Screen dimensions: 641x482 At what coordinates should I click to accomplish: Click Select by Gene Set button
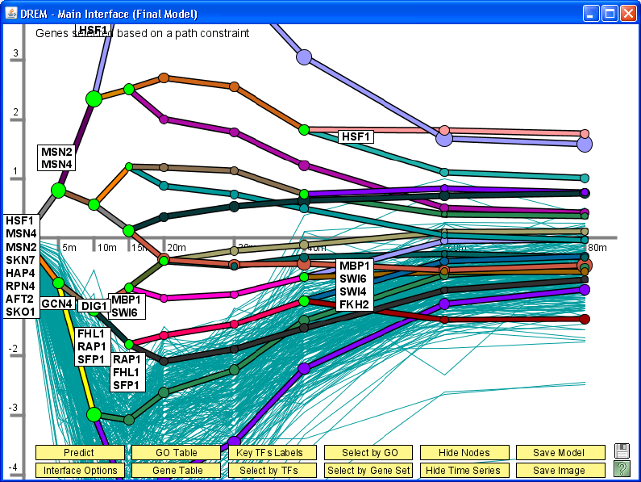pos(368,470)
